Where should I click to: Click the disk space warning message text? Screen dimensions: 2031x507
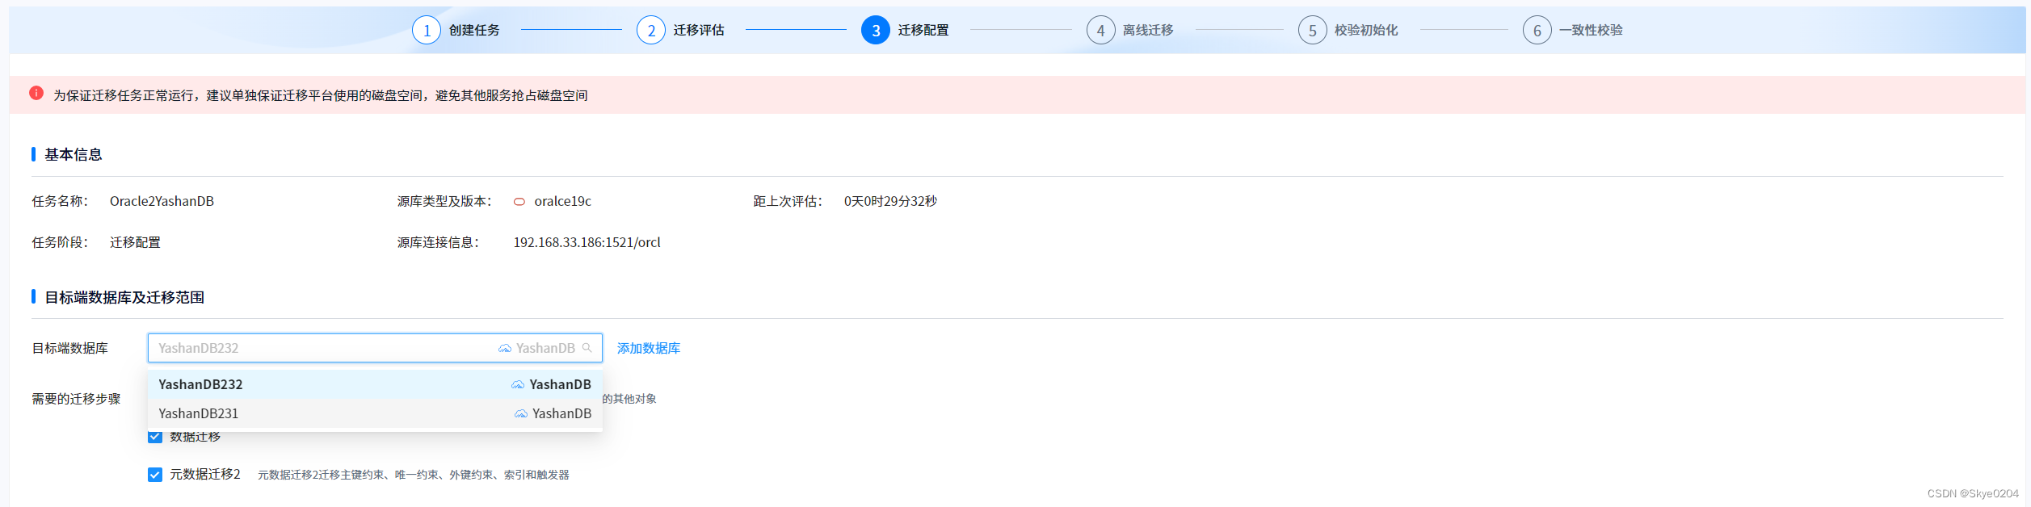(x=320, y=95)
